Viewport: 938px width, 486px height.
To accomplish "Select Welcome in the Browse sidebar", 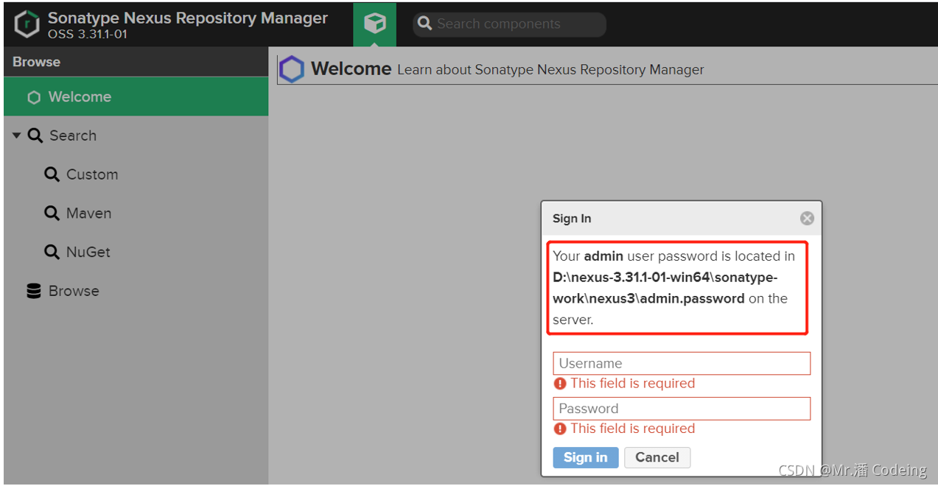I will click(x=136, y=96).
